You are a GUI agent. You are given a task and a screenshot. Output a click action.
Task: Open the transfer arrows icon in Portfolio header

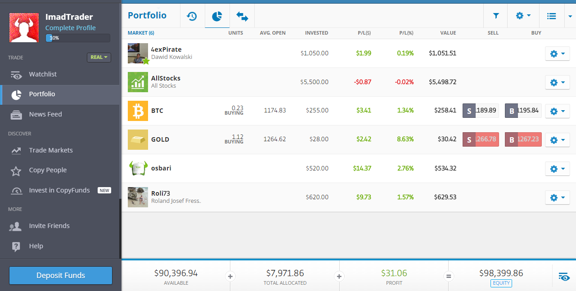coord(242,16)
